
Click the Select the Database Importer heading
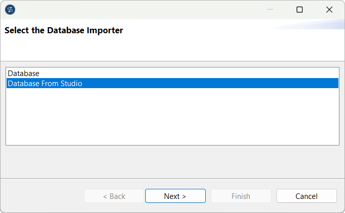[64, 31]
